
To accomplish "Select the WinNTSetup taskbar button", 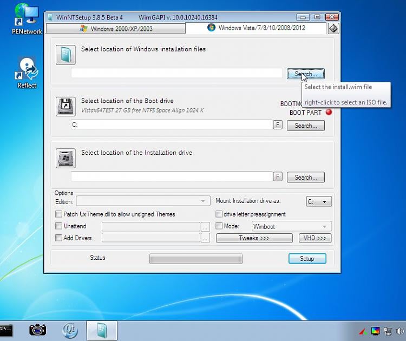I will point(102,331).
